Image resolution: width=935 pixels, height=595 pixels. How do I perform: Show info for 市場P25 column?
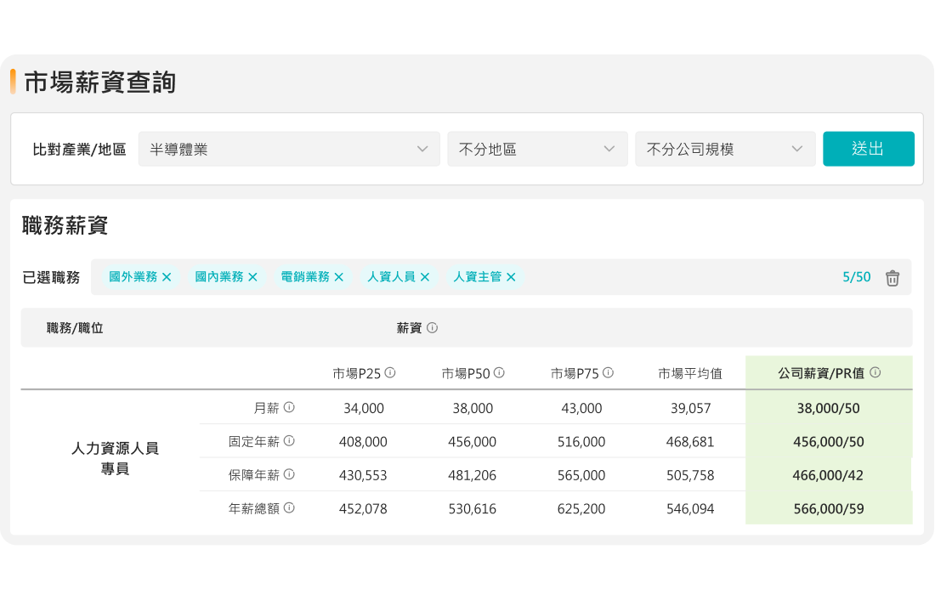click(390, 373)
